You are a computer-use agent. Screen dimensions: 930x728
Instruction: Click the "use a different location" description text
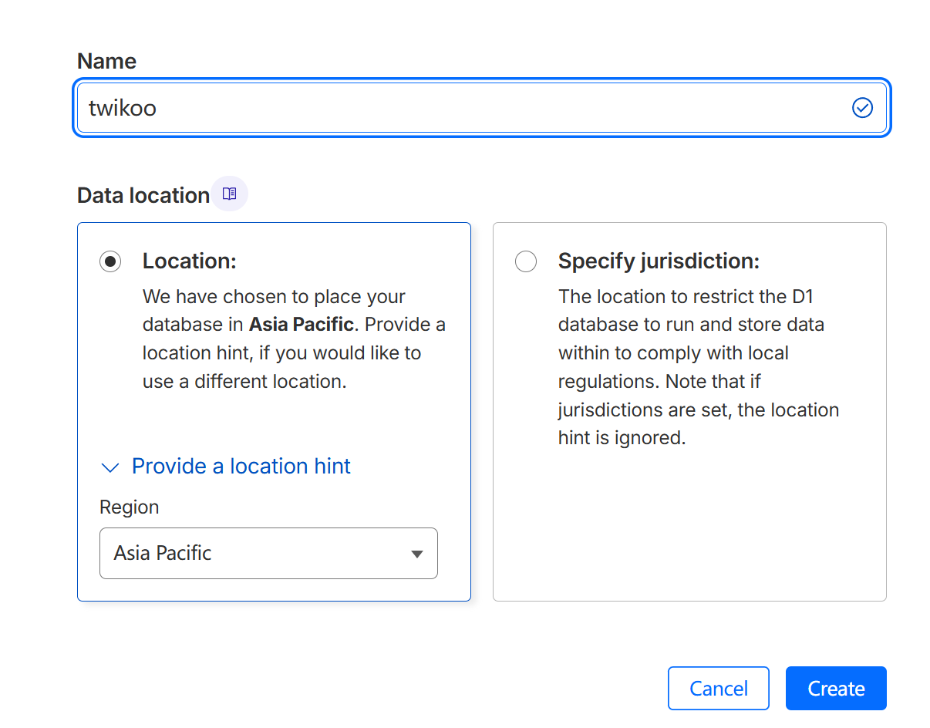[244, 381]
